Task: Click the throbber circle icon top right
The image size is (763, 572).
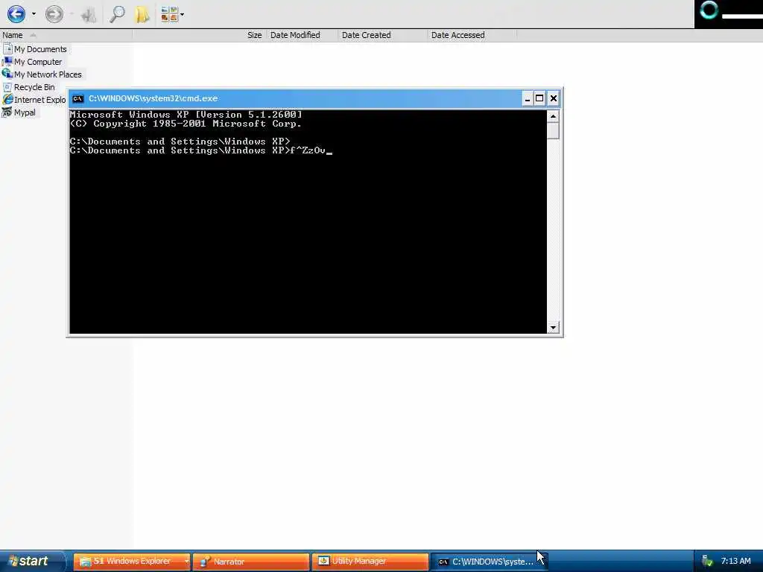Action: tap(709, 10)
